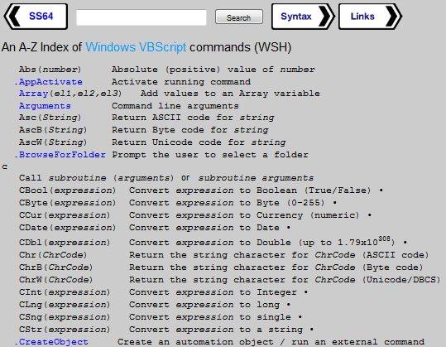The height and width of the screenshot is (347, 446).
Task: Open the .AppActivate command page
Action: click(48, 82)
